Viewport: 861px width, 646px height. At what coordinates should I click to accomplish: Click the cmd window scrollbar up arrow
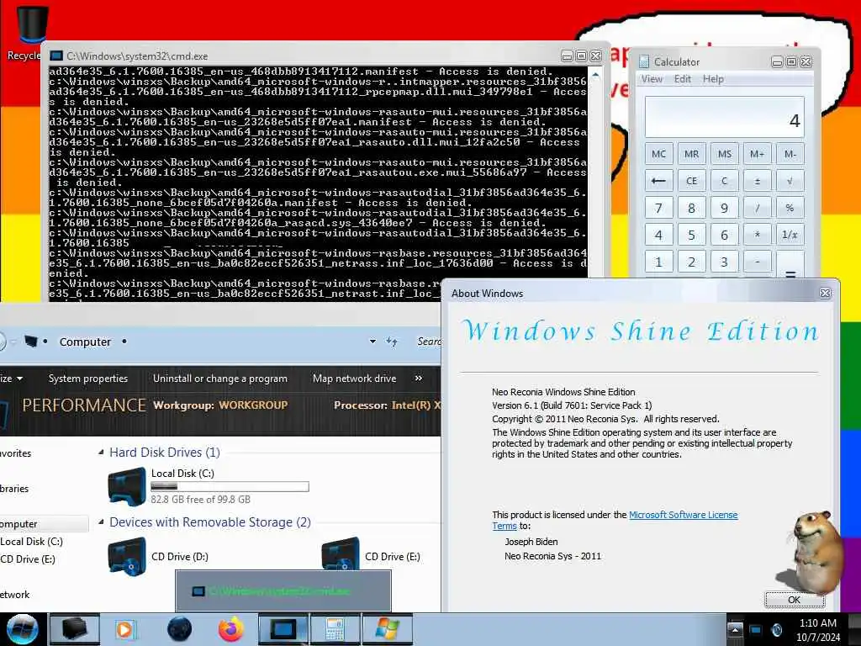click(596, 75)
